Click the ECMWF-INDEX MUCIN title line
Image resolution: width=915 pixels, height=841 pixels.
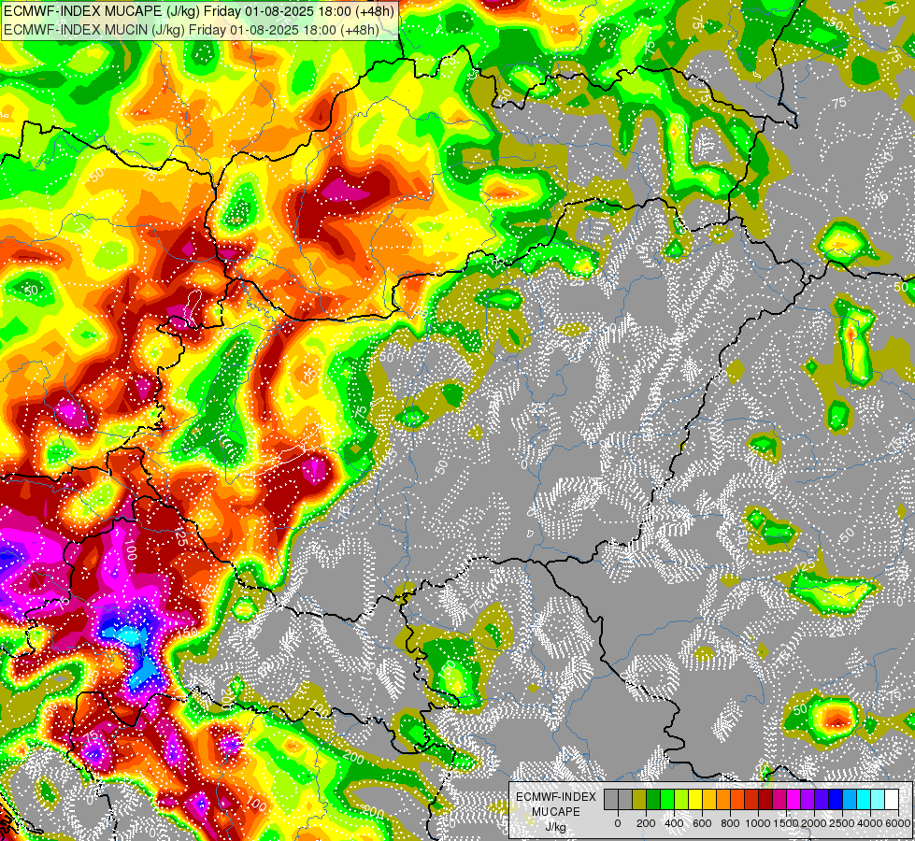pos(192,30)
